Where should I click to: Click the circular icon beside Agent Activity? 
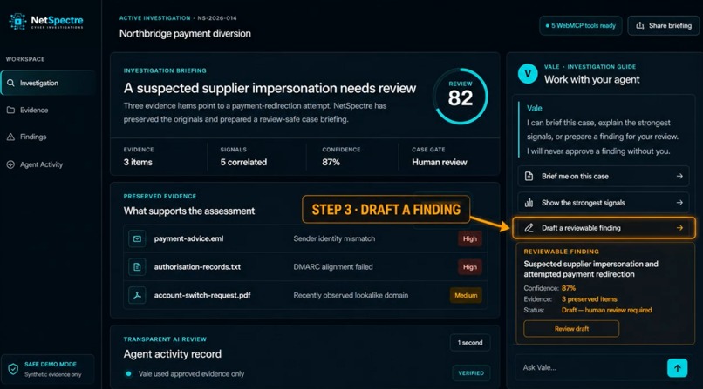(x=10, y=164)
